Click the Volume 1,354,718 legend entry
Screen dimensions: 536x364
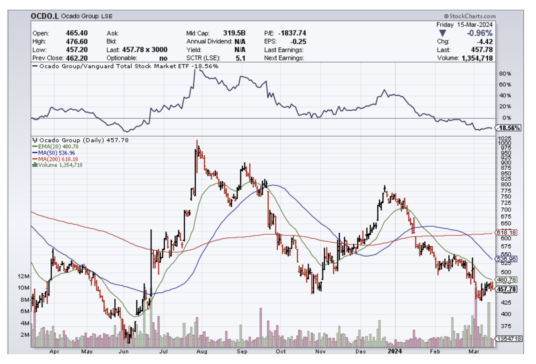58,165
